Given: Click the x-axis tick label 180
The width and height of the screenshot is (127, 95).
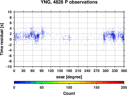Looking at the screenshot, I should point(69,71).
